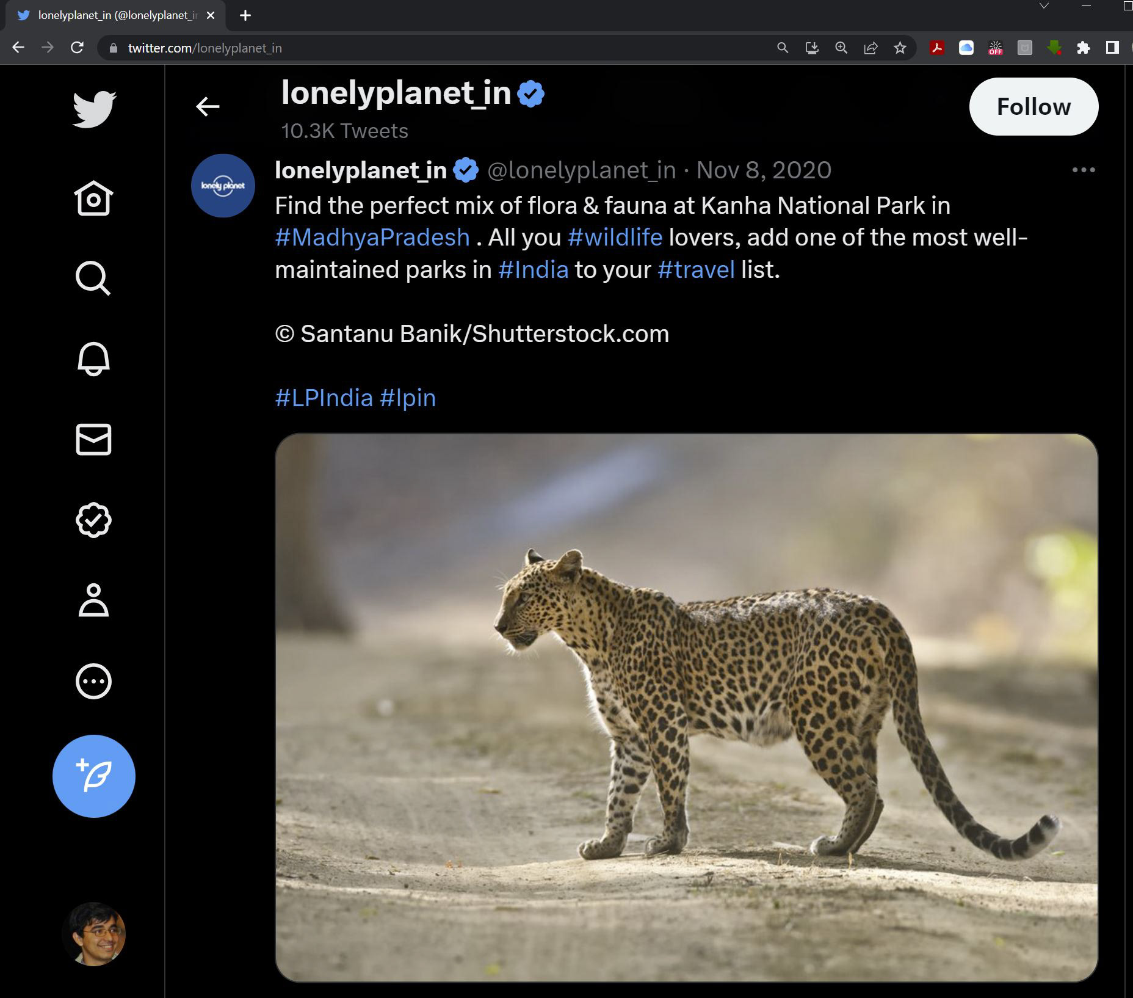Click the search magnifier in the address bar
Image resolution: width=1133 pixels, height=998 pixels.
(782, 48)
